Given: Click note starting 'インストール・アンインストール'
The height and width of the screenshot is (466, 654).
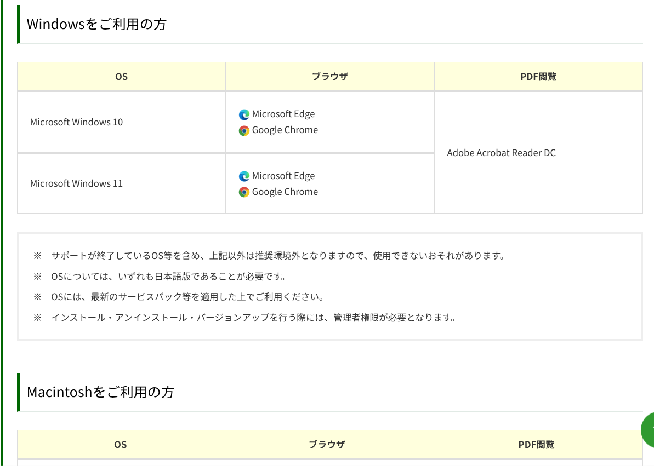Looking at the screenshot, I should (x=254, y=318).
